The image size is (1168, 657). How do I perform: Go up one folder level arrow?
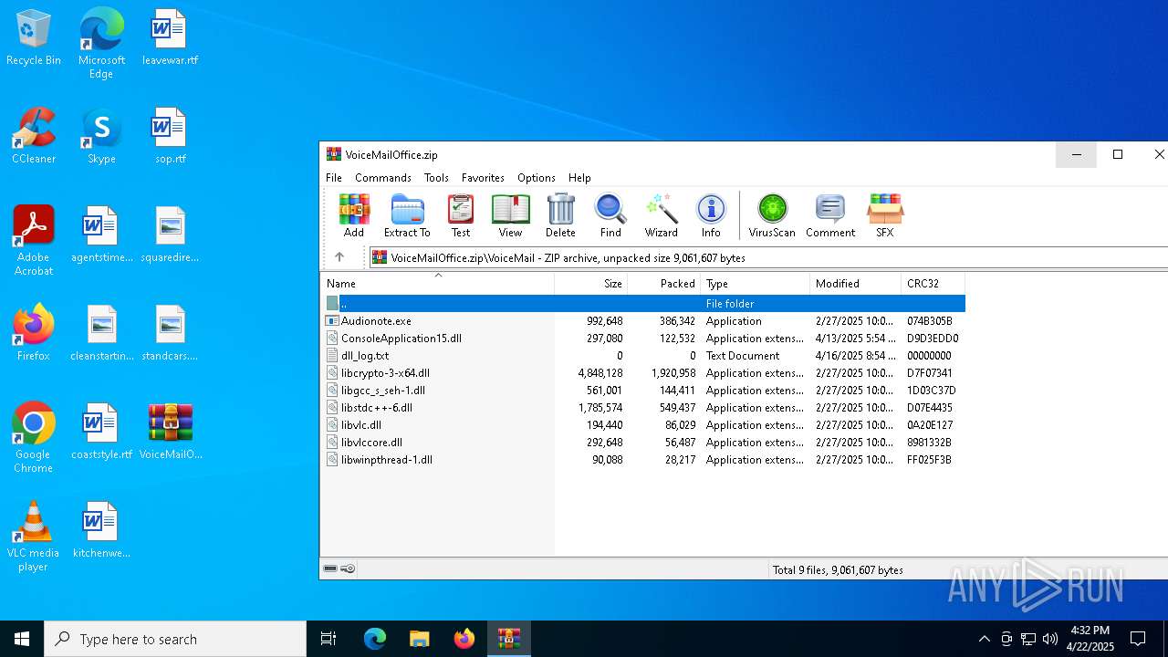(x=339, y=257)
